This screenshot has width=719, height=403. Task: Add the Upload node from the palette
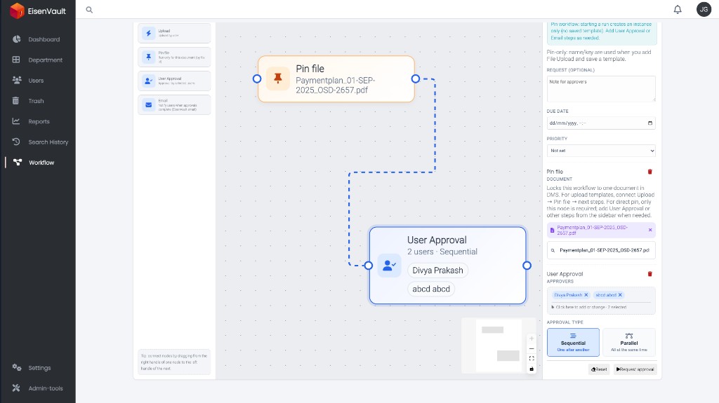174,33
